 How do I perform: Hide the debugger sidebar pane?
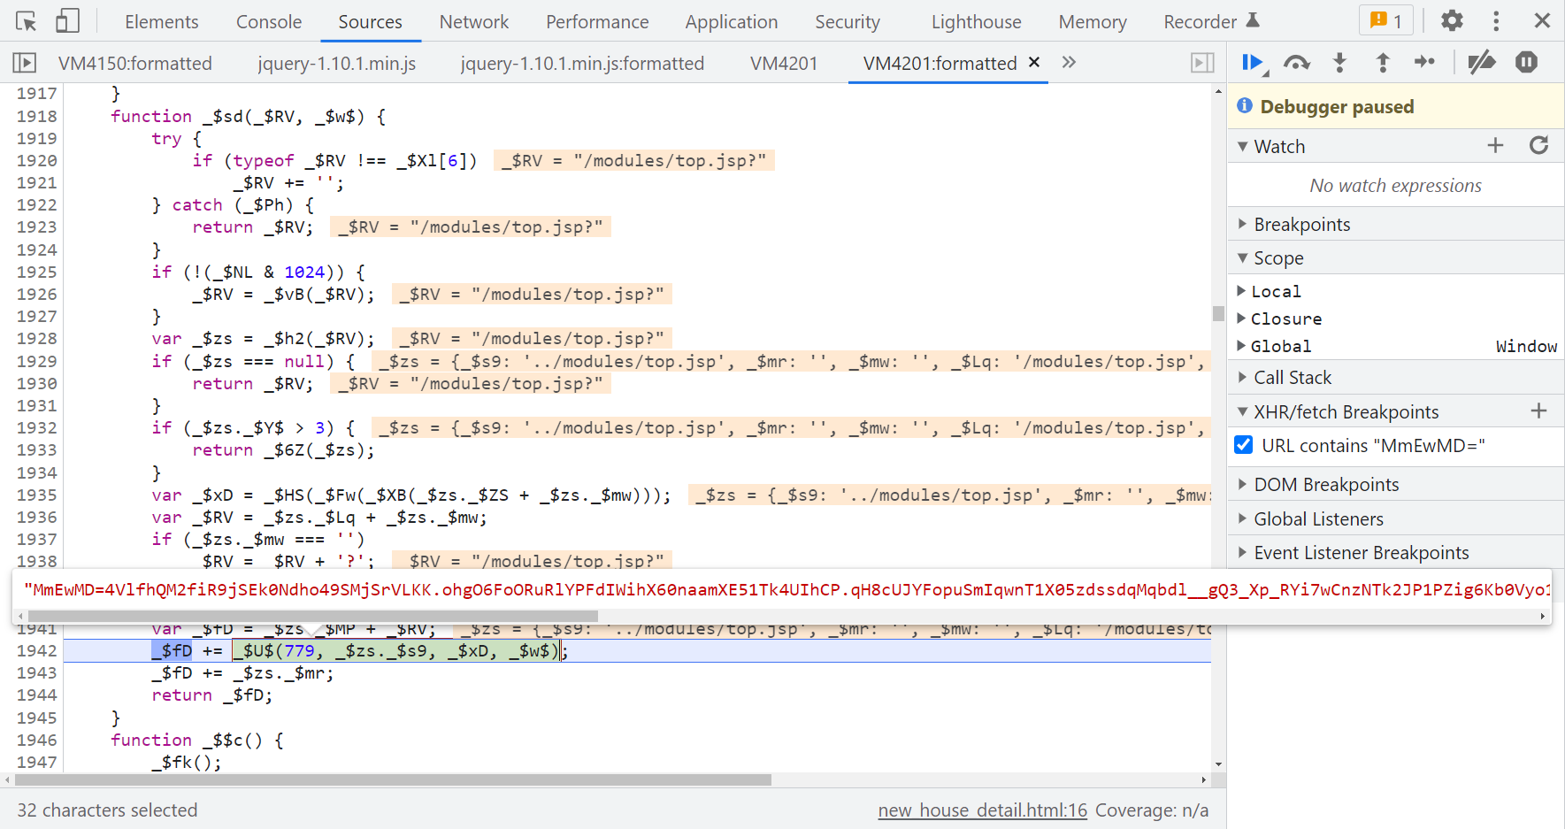(1202, 63)
